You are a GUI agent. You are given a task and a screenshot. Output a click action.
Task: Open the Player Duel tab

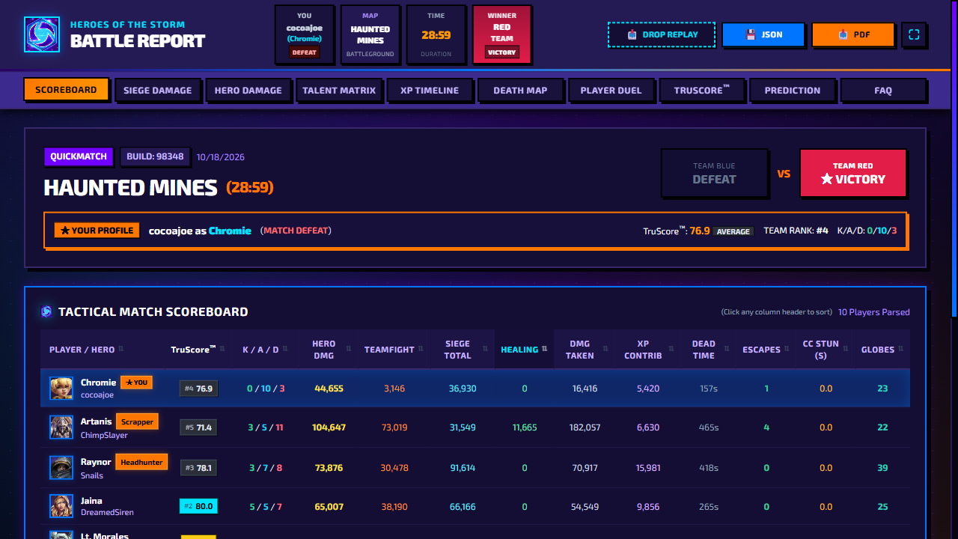(x=611, y=90)
